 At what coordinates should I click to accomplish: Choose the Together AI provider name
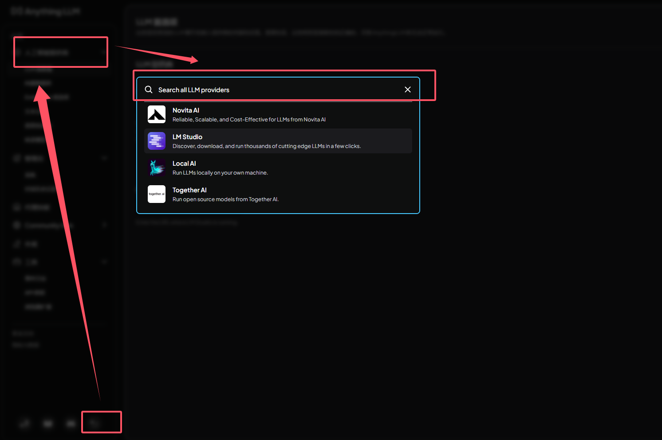[x=189, y=190]
